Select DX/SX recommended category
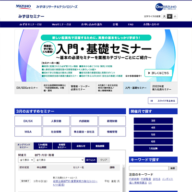The image size is (192, 192). tap(28, 121)
